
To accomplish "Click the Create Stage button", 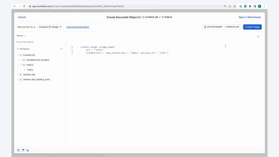I will [252, 27].
